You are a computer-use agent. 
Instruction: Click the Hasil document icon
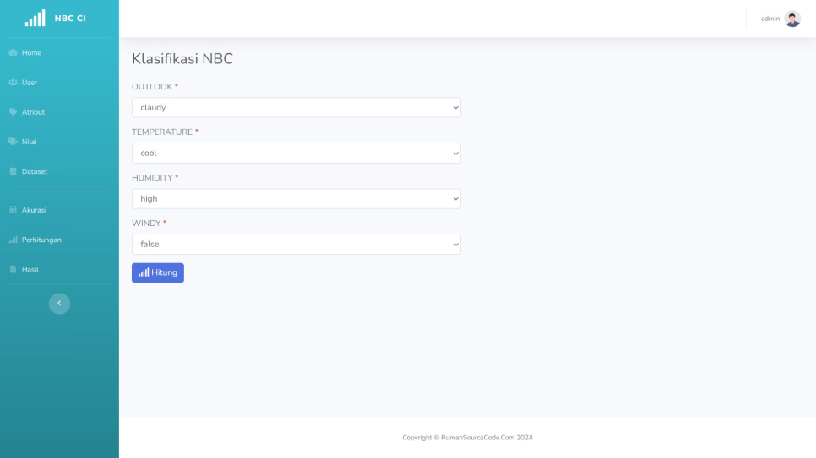coord(13,269)
